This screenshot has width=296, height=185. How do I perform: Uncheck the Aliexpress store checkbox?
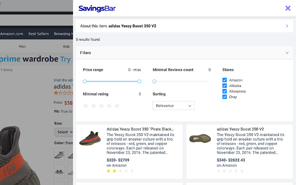224,91
